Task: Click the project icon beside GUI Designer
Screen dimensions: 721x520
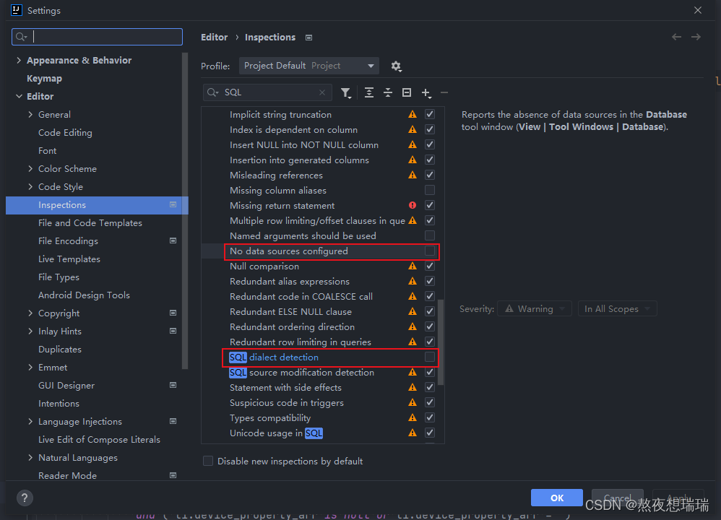Action: 173,385
